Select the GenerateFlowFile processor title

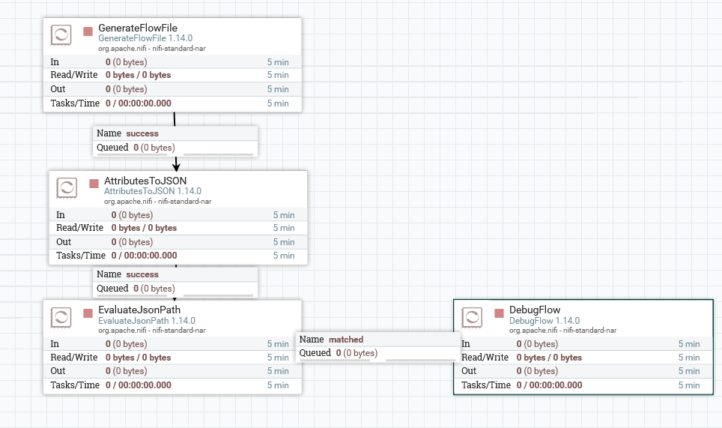138,28
